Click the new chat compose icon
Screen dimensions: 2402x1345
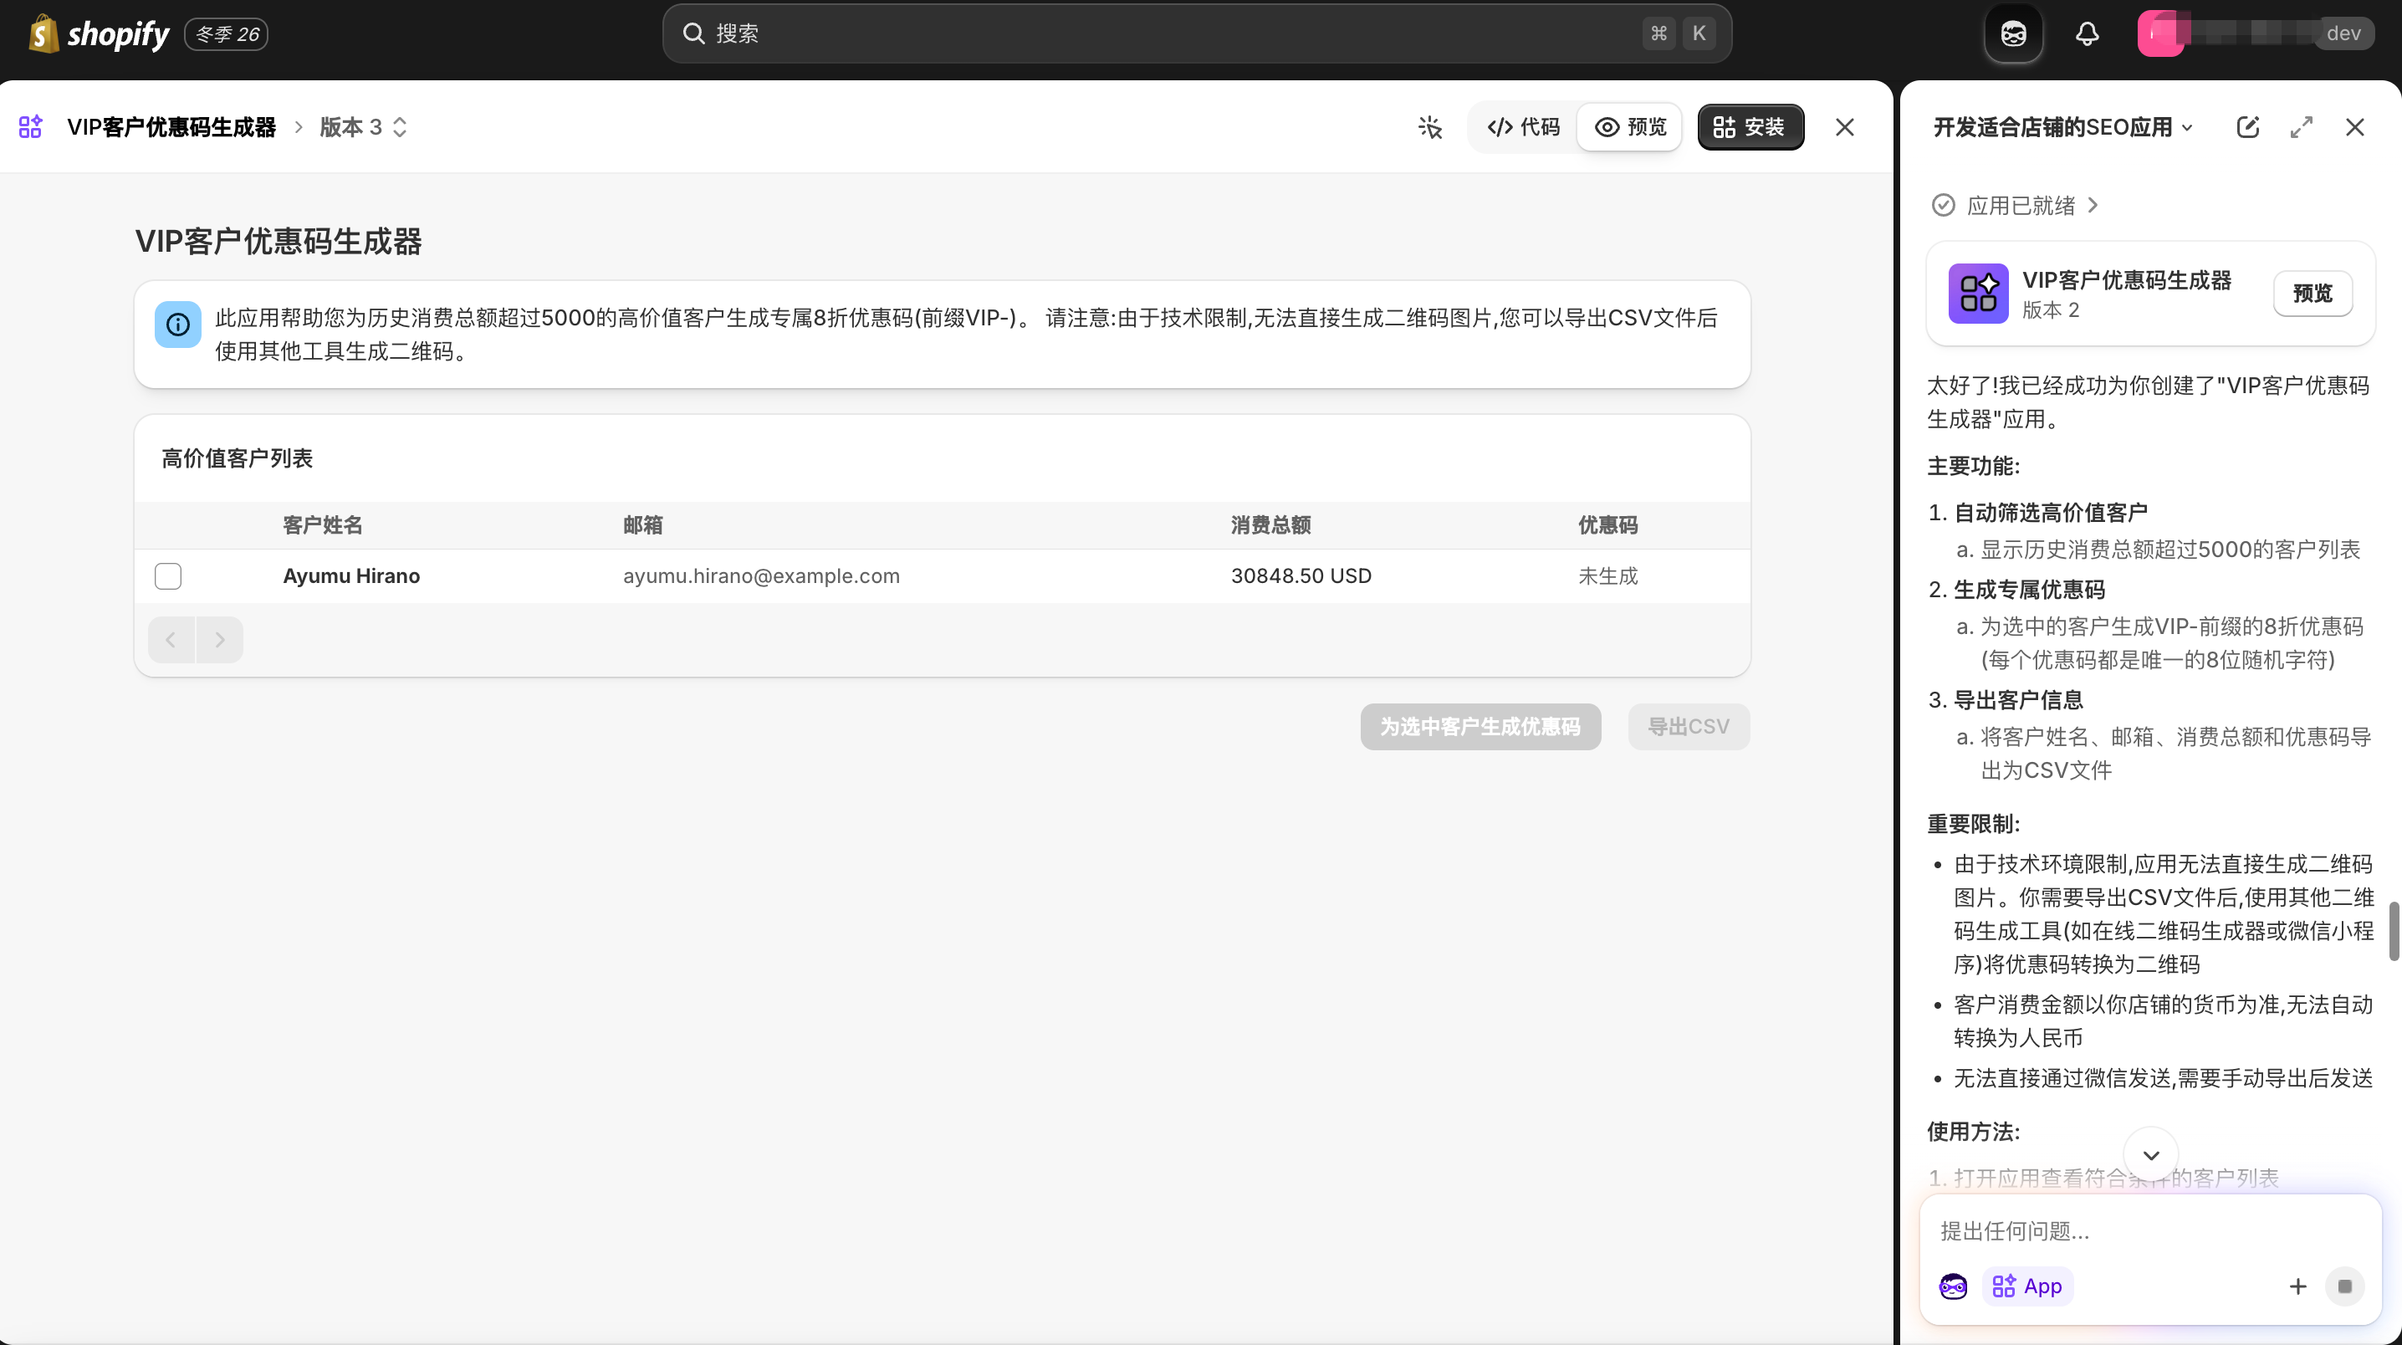click(x=2247, y=127)
